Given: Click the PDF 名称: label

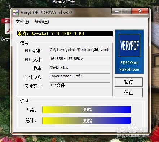Looking at the screenshot, I should point(34,50).
